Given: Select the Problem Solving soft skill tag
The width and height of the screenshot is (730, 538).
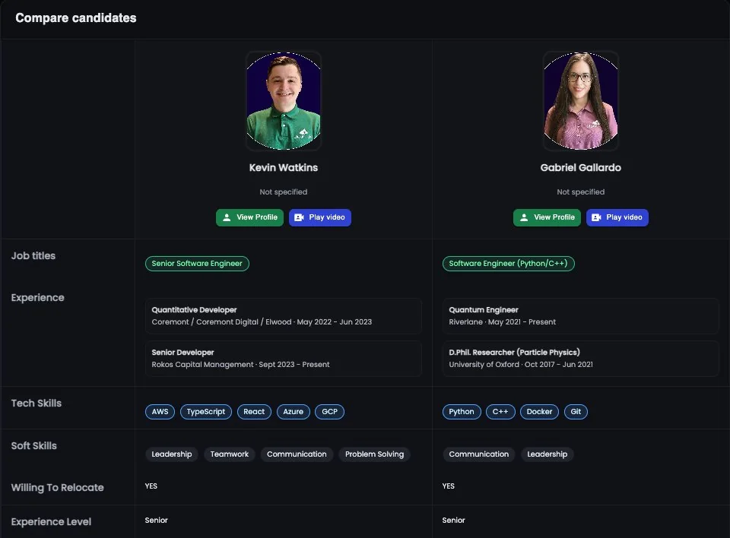Looking at the screenshot, I should [x=375, y=454].
